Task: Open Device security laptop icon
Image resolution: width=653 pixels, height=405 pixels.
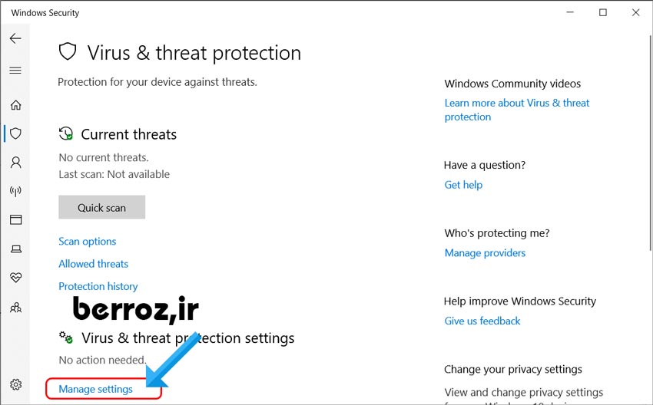Action: pyautogui.click(x=15, y=249)
